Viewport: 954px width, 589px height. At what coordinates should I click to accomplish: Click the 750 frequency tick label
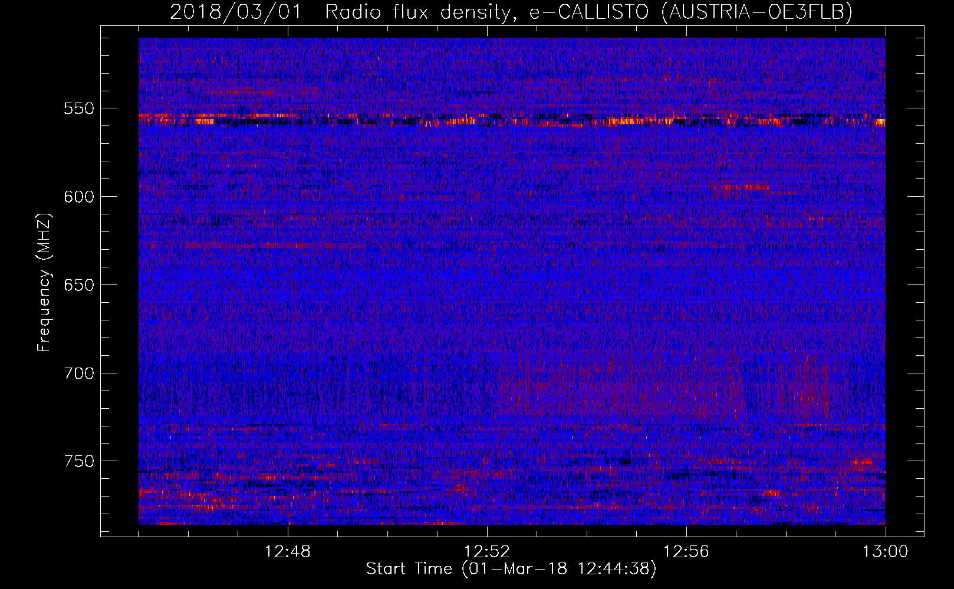click(x=79, y=461)
